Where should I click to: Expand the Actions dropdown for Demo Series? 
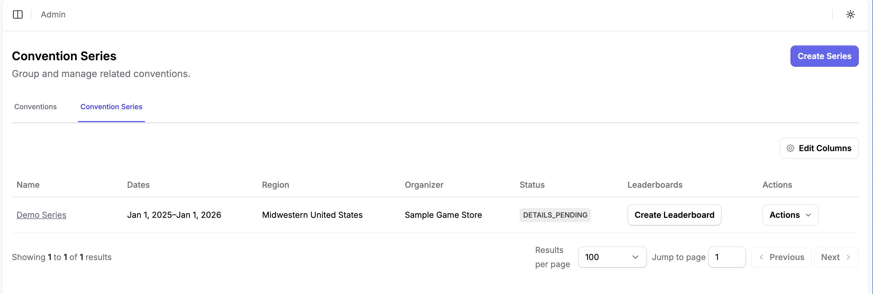point(790,215)
